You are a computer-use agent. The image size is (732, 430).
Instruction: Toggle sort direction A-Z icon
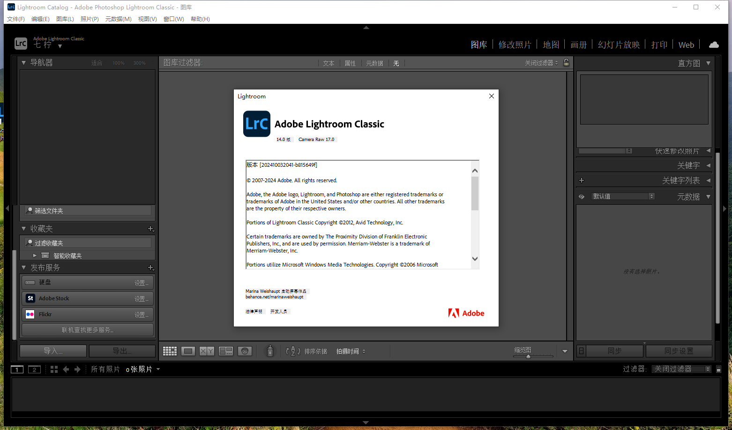point(293,351)
